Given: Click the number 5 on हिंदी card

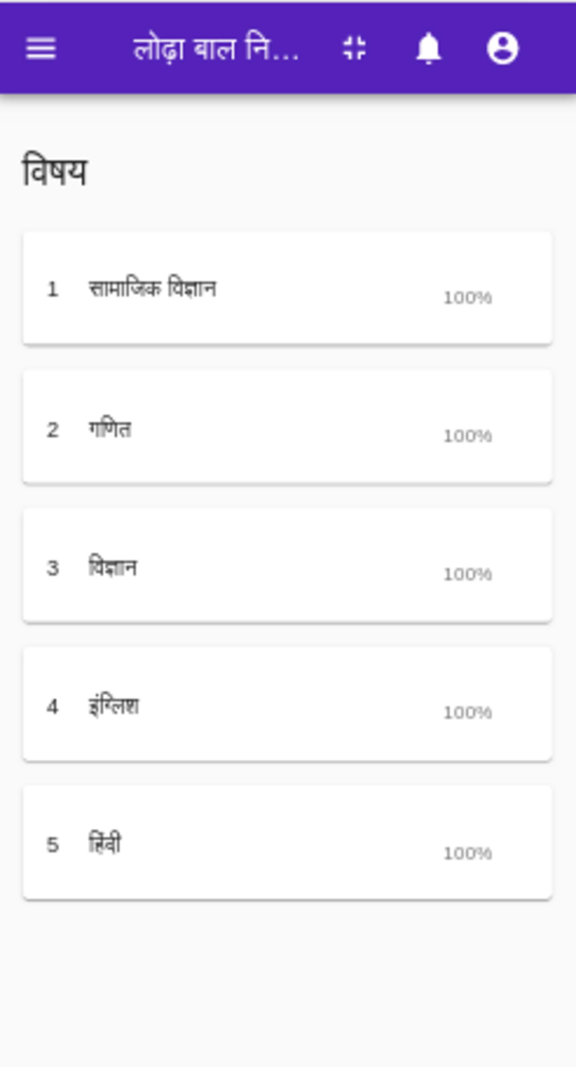Looking at the screenshot, I should [x=52, y=844].
